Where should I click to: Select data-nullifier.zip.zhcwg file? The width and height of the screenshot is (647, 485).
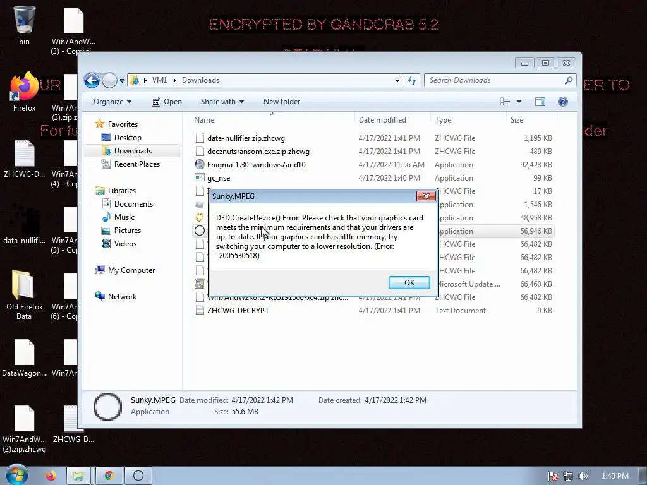point(246,138)
